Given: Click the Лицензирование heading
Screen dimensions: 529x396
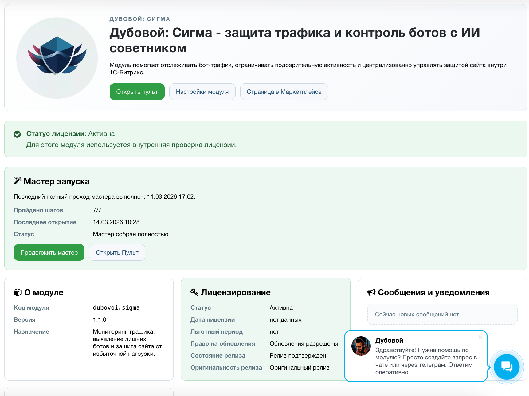Looking at the screenshot, I should pos(236,292).
